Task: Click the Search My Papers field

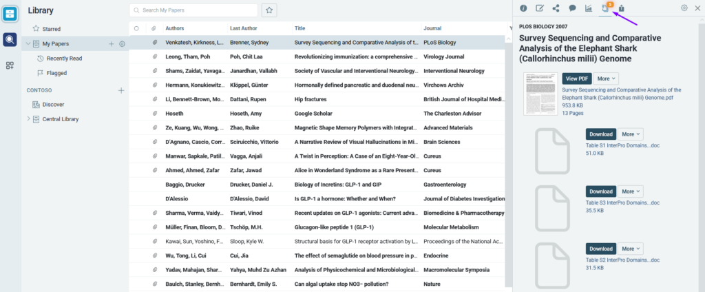Action: coord(193,10)
